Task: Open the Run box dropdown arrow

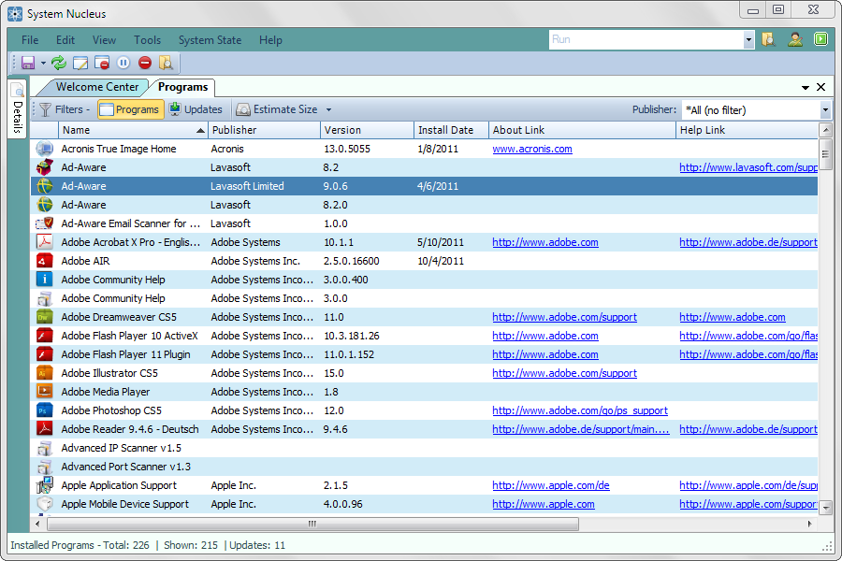Action: click(749, 39)
